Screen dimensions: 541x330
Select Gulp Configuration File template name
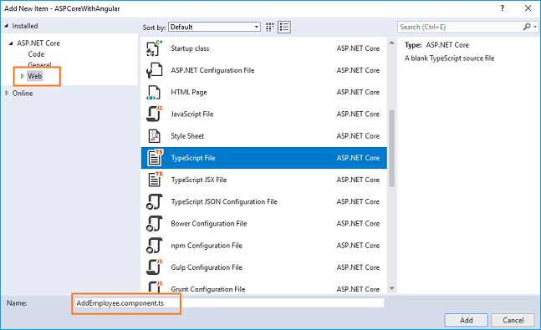tap(207, 267)
